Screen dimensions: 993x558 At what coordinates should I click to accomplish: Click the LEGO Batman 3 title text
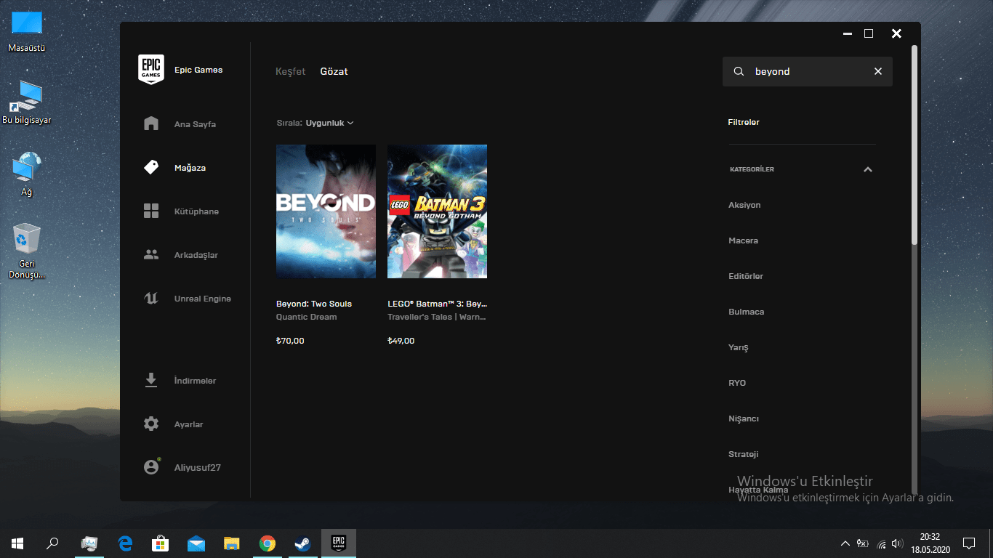[437, 304]
